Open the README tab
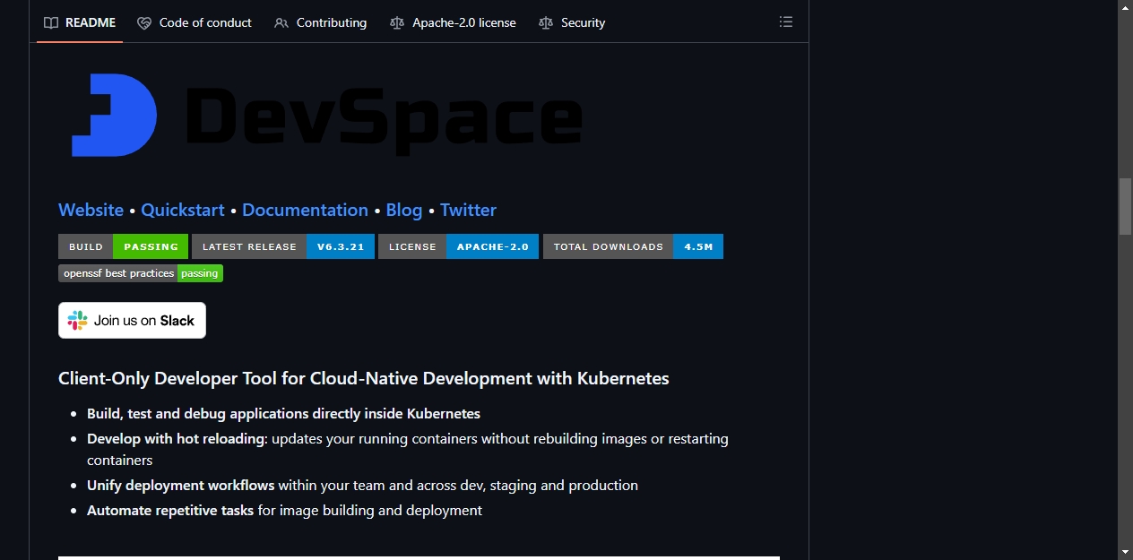 pos(80,22)
